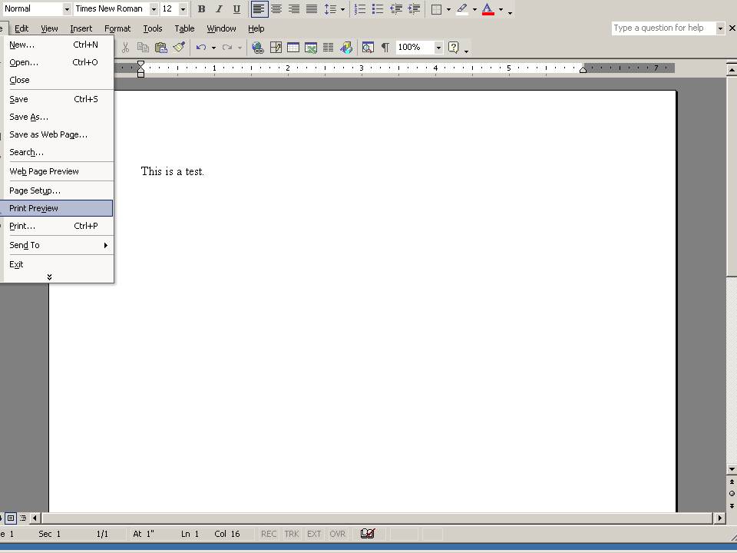Open the Style dropdown showing Normal
Screen dimensions: 737x553
(67, 9)
